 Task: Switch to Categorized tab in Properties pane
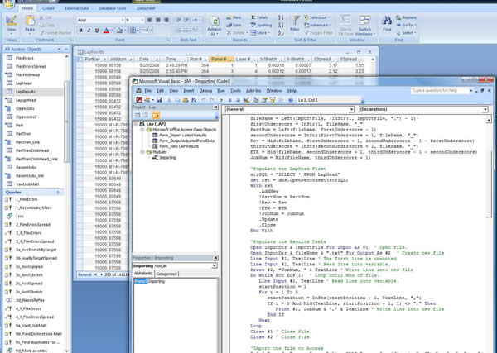click(166, 274)
